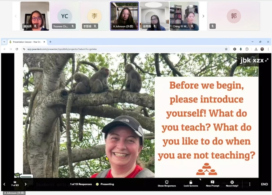
Task: Open a new browser tab
Action: point(50,42)
